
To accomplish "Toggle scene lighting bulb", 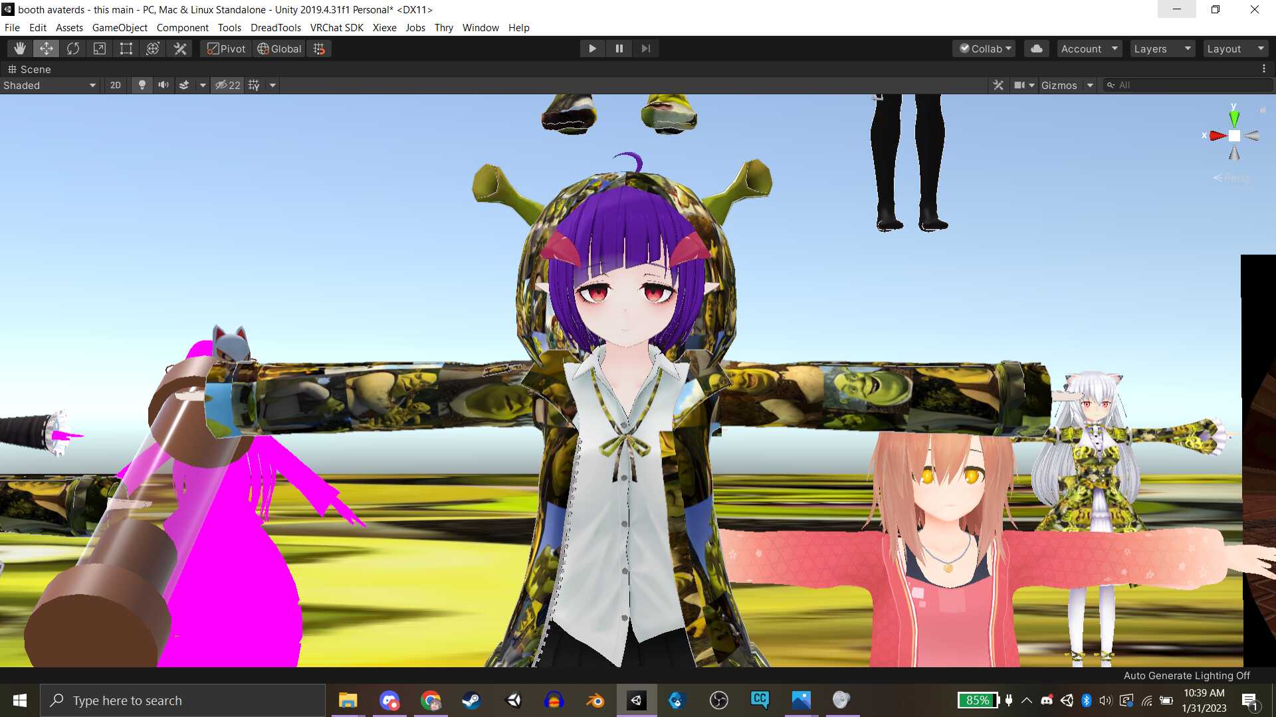I will tap(142, 85).
